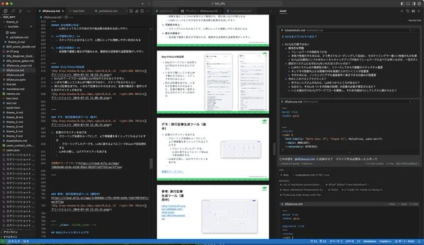Open the Search view icon
The image size is (424, 245).
13,11
